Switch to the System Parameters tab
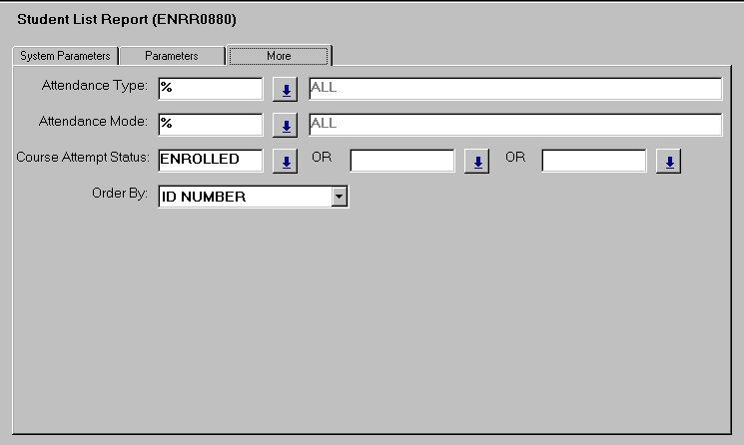 (x=65, y=56)
